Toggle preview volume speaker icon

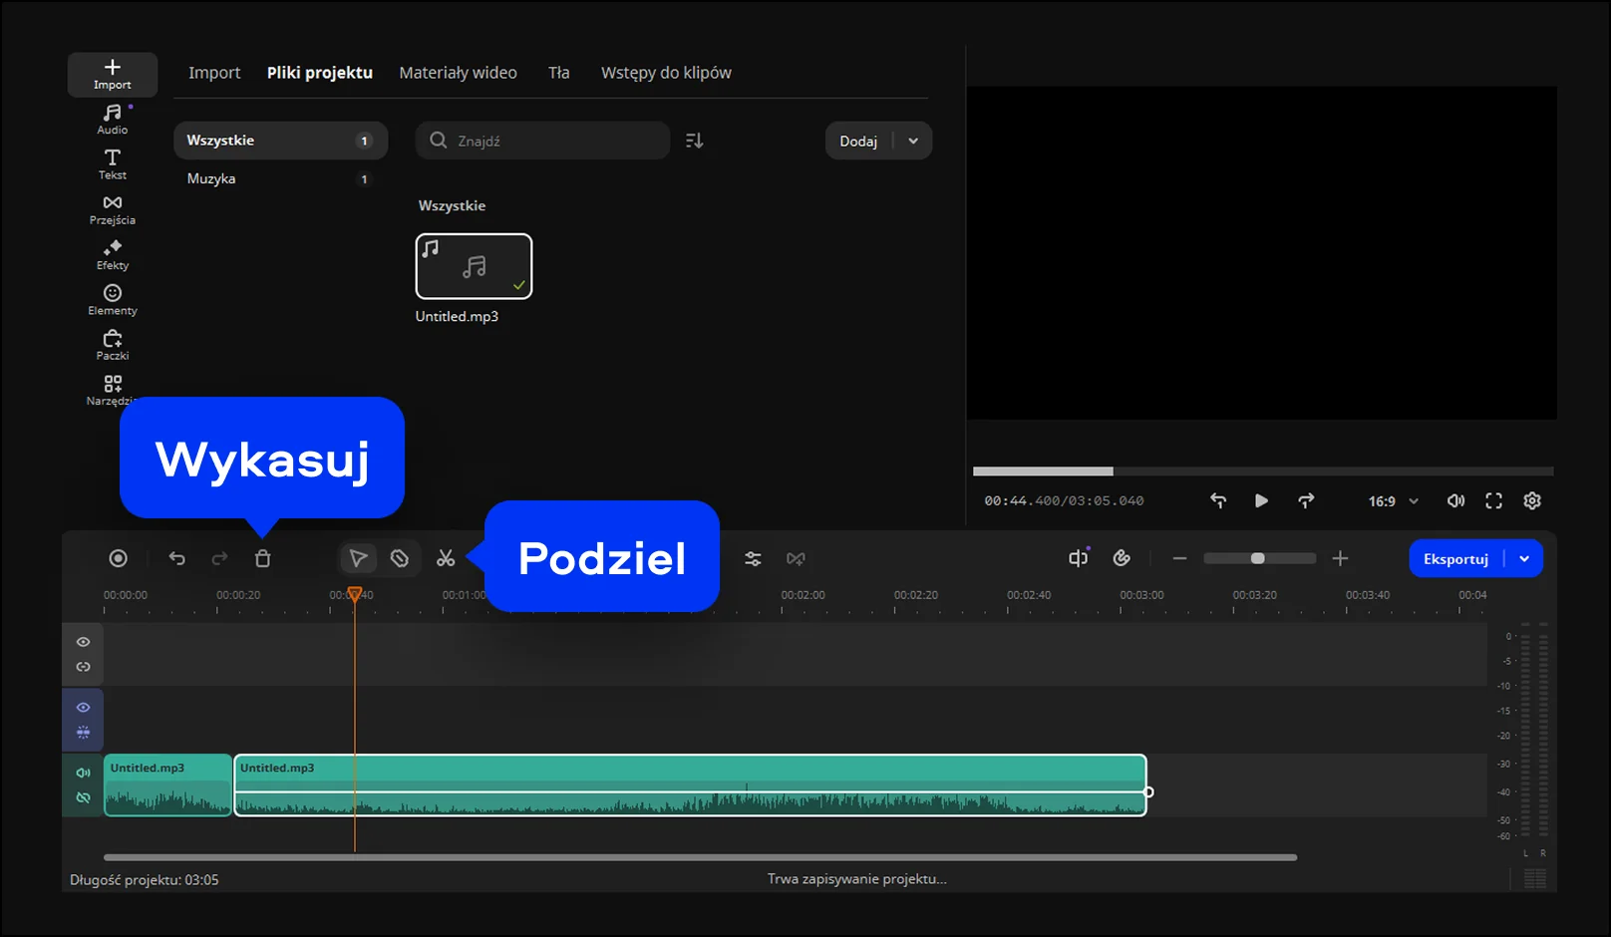1455,500
